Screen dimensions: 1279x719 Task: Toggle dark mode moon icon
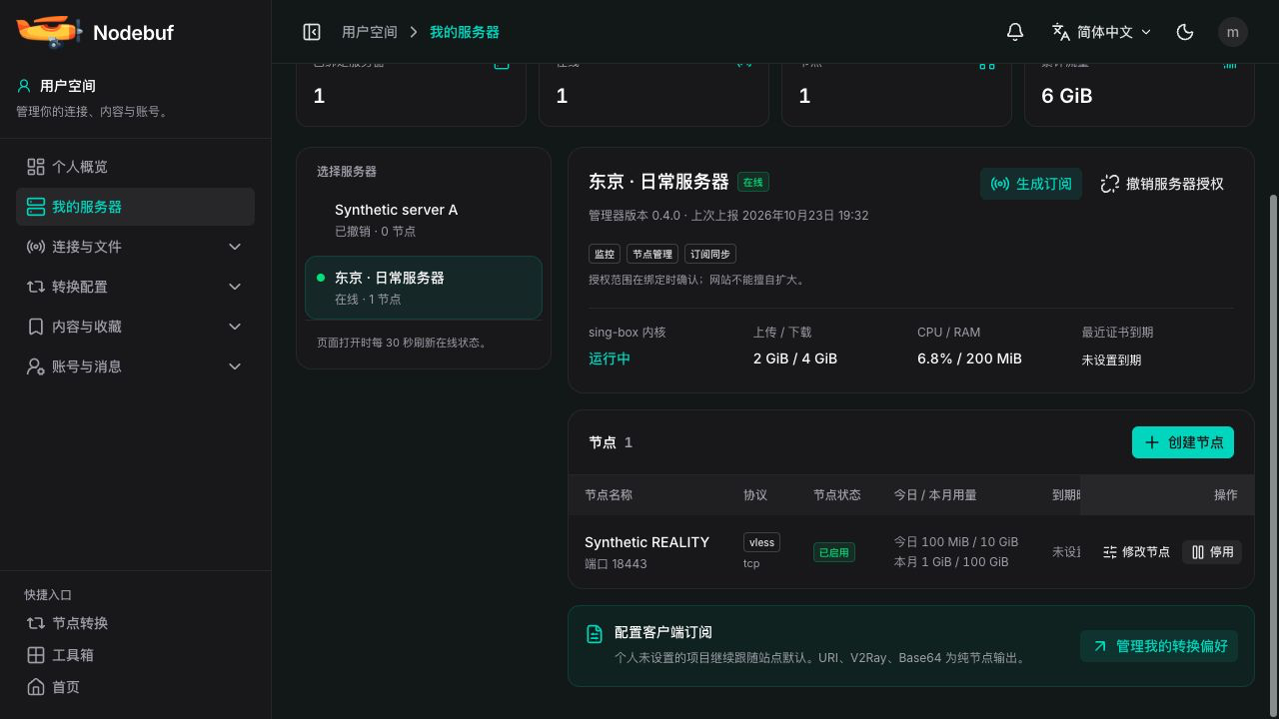1185,32
